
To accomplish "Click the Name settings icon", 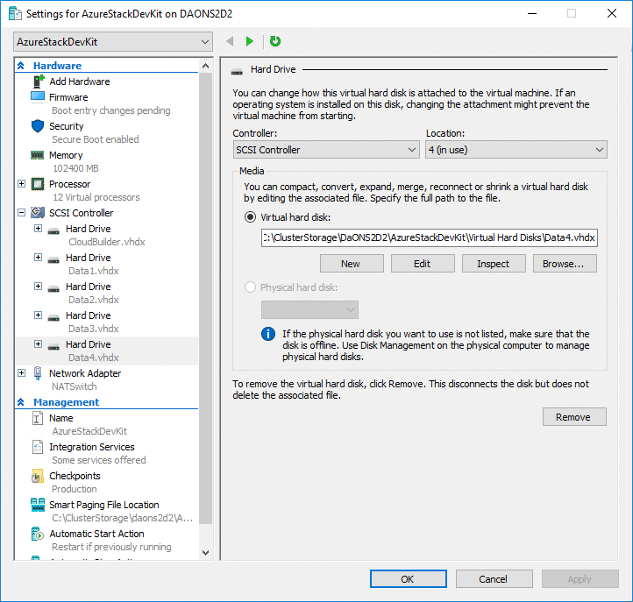I will pyautogui.click(x=37, y=418).
